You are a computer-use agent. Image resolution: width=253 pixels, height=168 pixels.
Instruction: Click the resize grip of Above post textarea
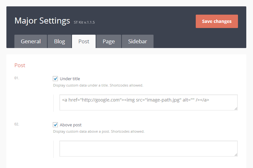point(236,155)
